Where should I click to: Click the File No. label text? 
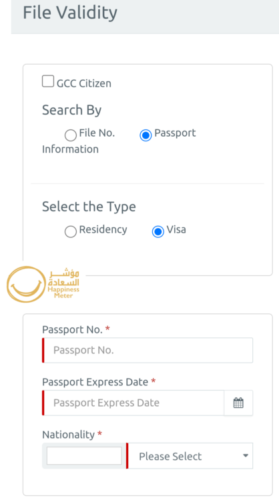(97, 133)
